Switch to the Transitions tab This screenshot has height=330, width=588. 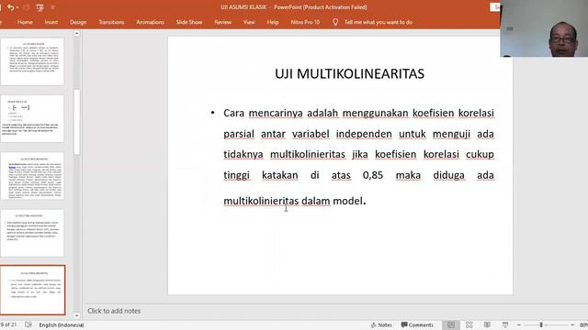click(x=111, y=22)
